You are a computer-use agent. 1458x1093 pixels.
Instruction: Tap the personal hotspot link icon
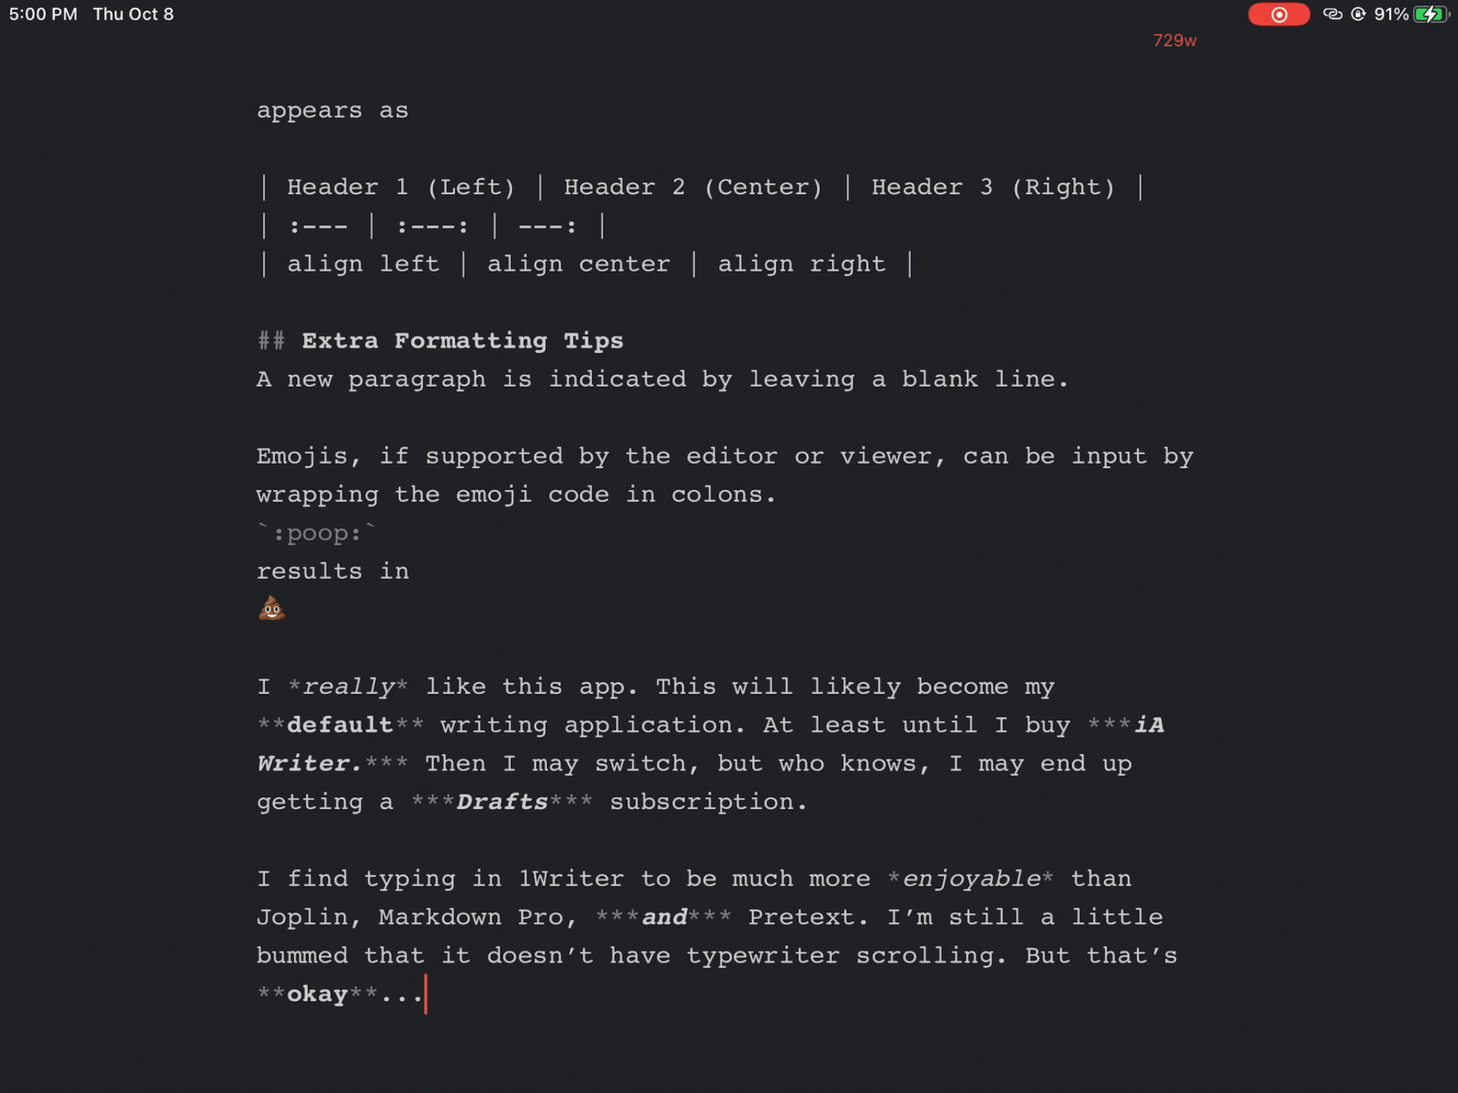point(1333,14)
